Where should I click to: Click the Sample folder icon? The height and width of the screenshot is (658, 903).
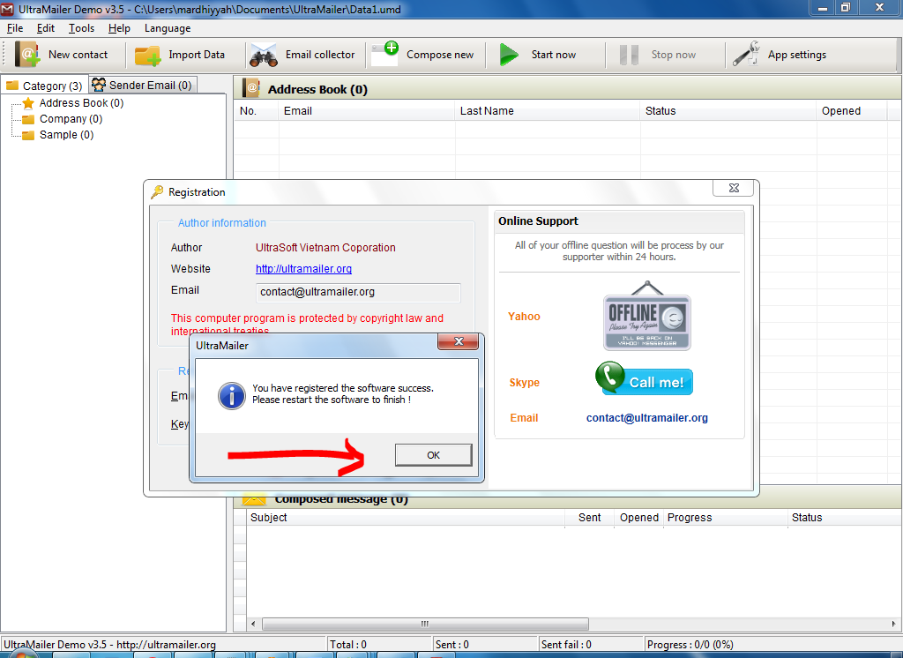coord(28,135)
